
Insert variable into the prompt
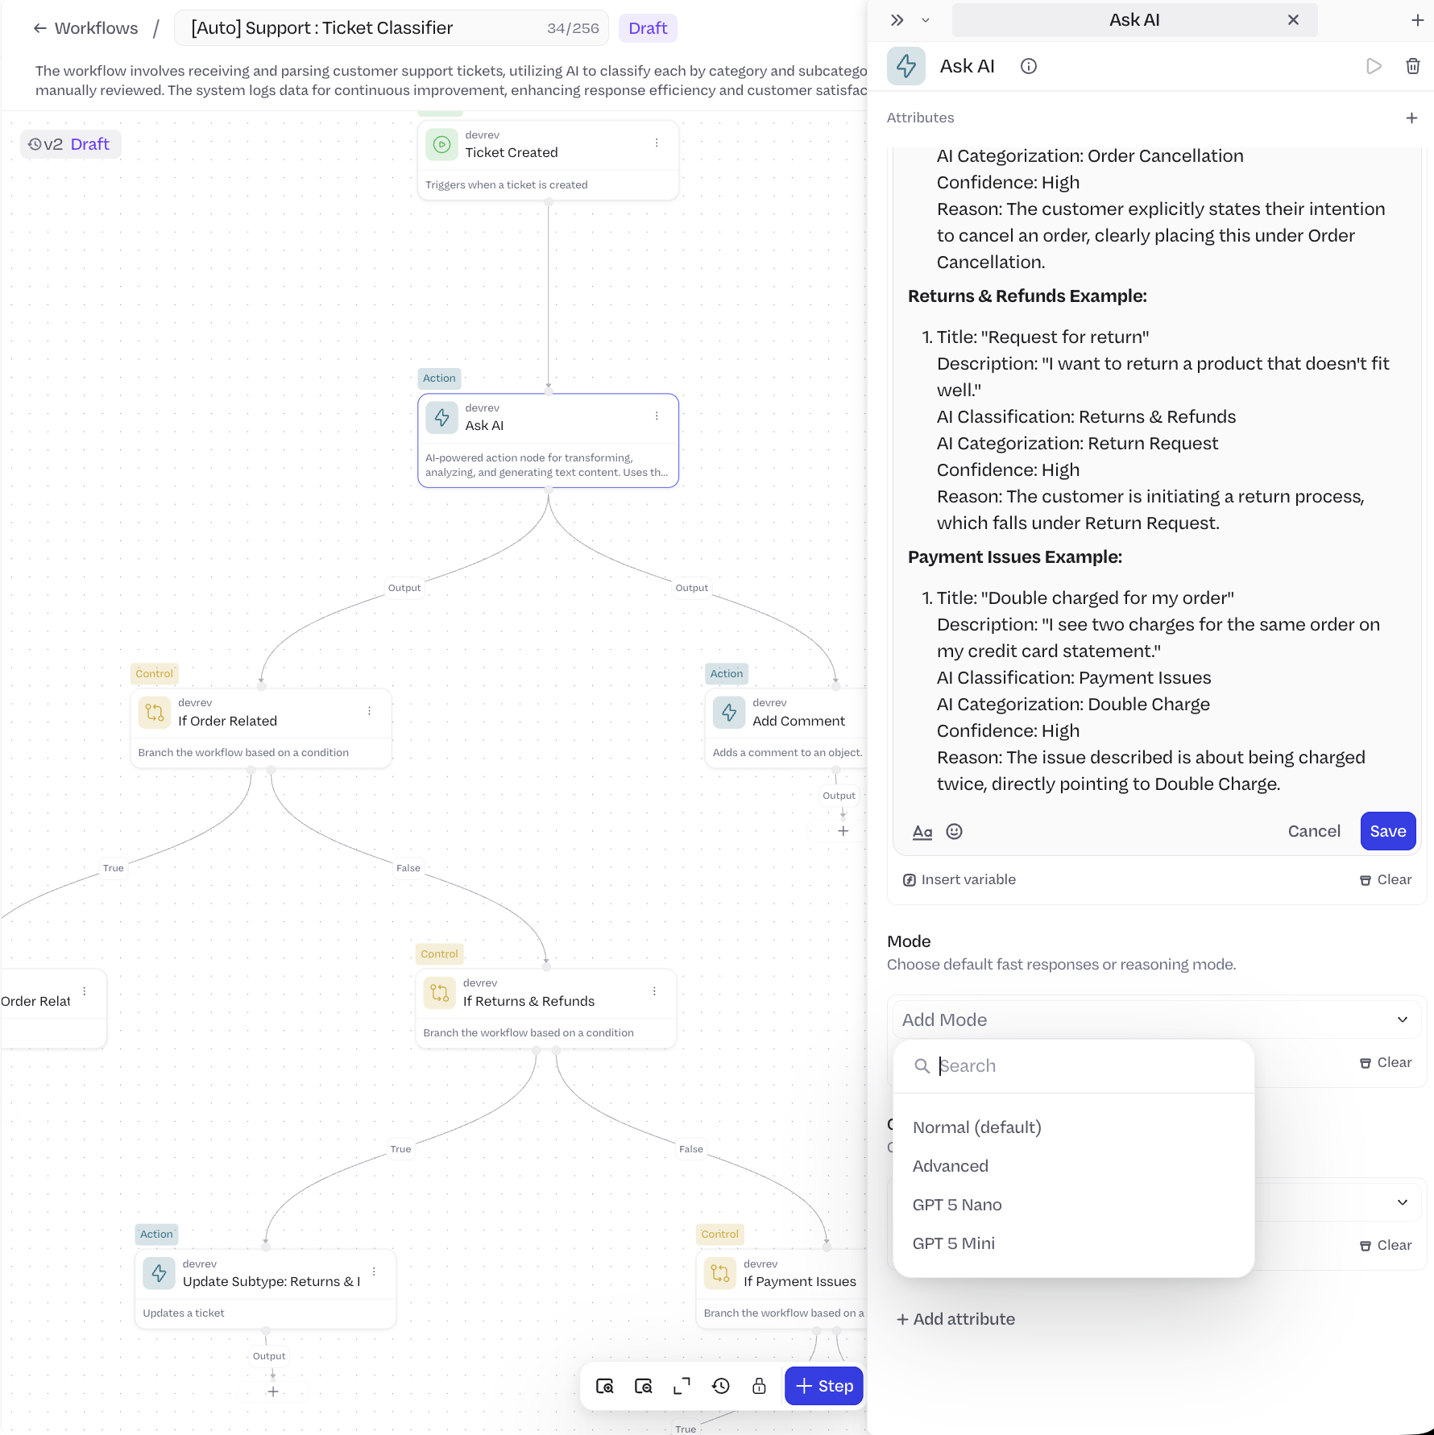[x=959, y=879]
